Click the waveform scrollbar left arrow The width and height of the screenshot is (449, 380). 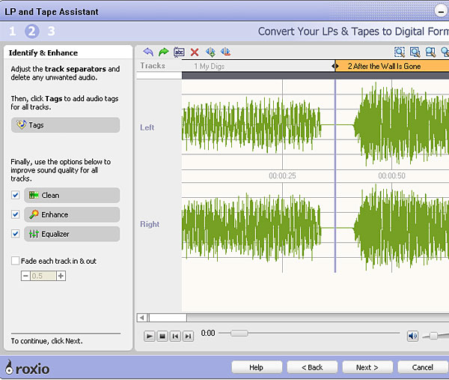tap(141, 318)
